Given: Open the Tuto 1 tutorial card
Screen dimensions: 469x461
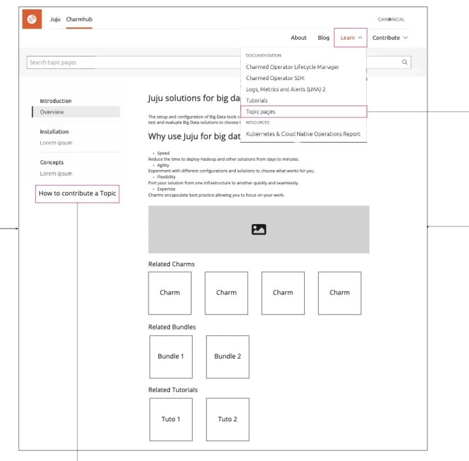Looking at the screenshot, I should point(171,419).
